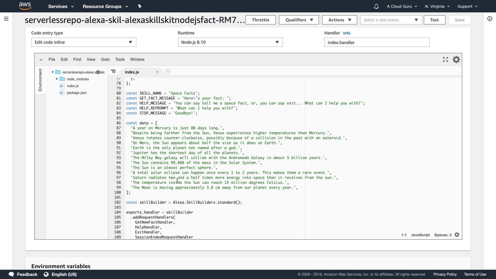Expand the node_modules folder
The height and width of the screenshot is (279, 496).
coord(57,79)
